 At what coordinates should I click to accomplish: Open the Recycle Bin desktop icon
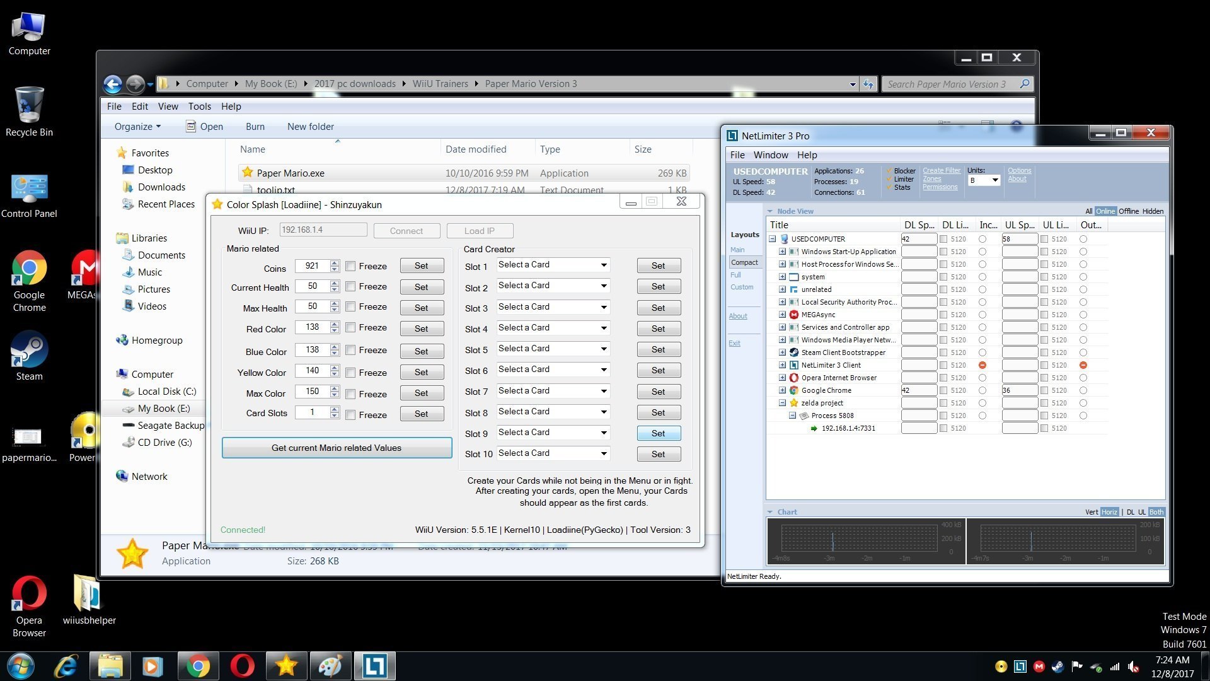click(29, 112)
